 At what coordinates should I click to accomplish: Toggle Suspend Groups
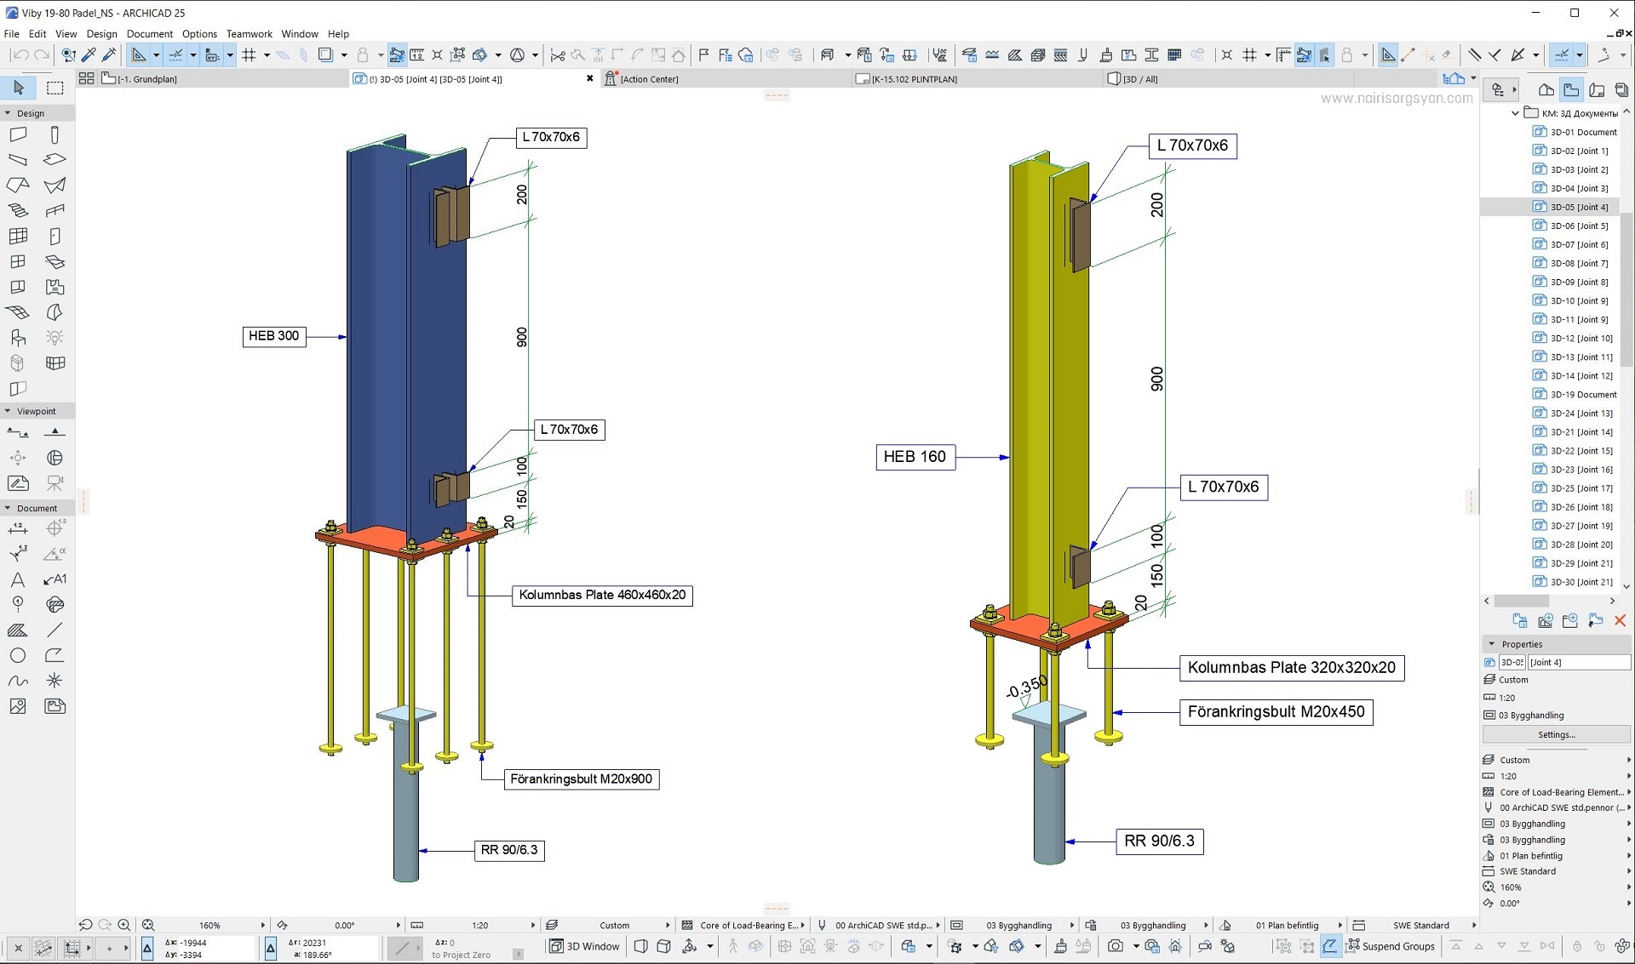pyautogui.click(x=1391, y=946)
